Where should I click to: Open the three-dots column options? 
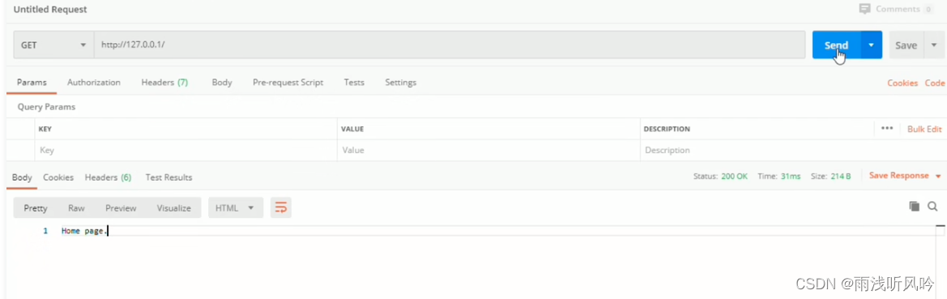[886, 129]
